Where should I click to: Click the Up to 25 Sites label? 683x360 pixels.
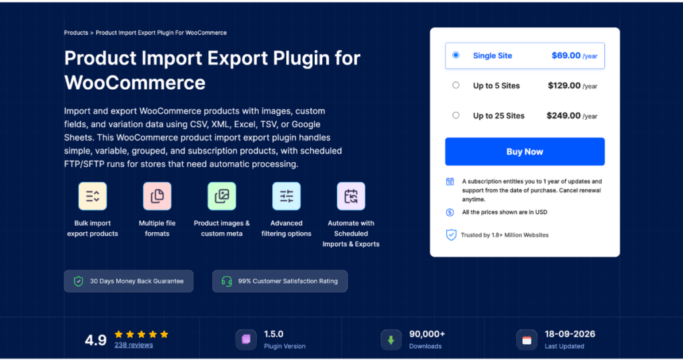click(499, 116)
